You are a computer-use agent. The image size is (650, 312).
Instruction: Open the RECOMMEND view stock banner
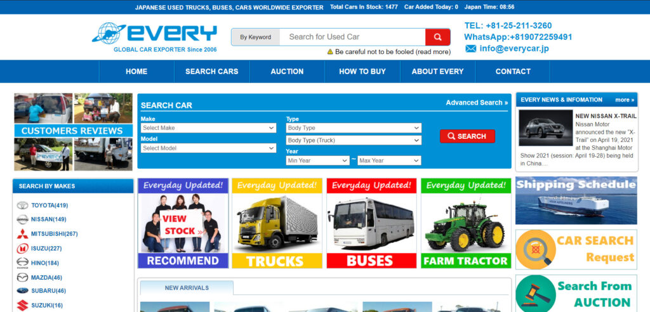coord(183,223)
